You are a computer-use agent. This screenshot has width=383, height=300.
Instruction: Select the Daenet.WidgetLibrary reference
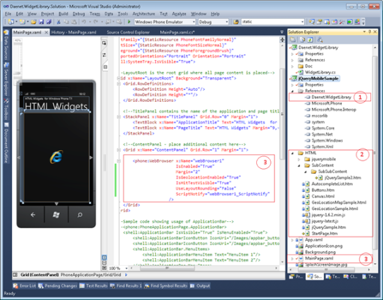[331, 97]
